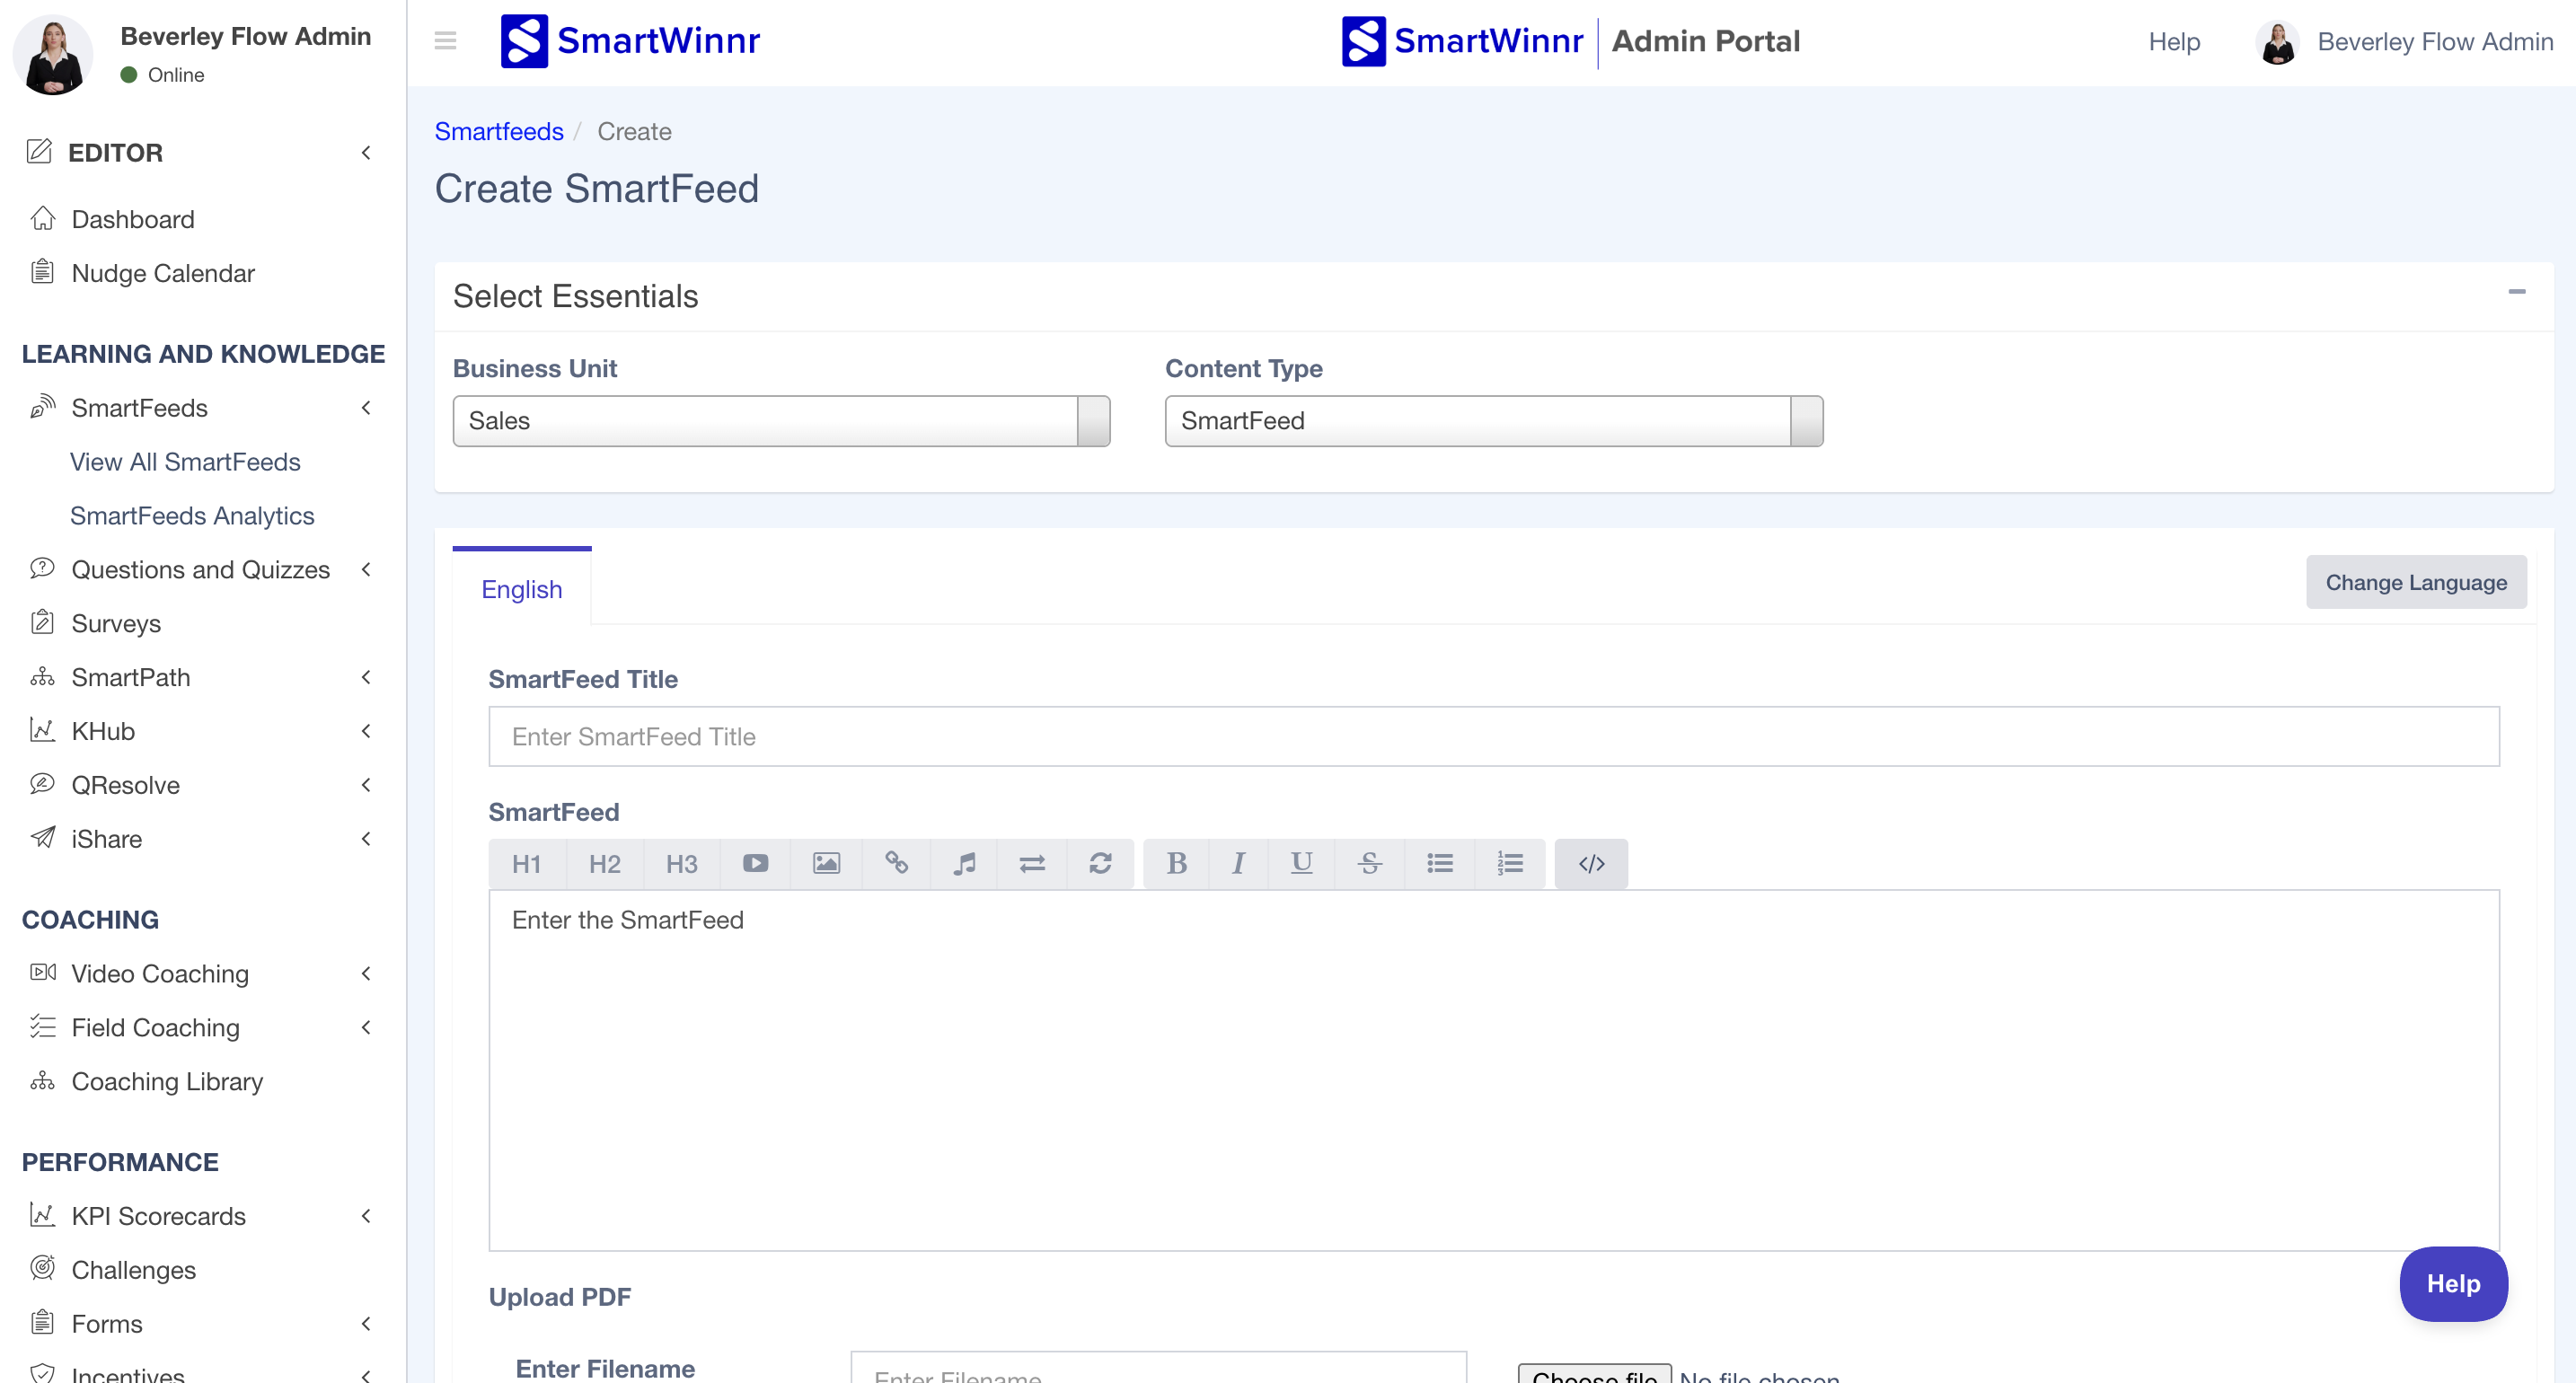Toggle bold formatting in the SmartFeed editor
This screenshot has width=2576, height=1383.
(1176, 863)
